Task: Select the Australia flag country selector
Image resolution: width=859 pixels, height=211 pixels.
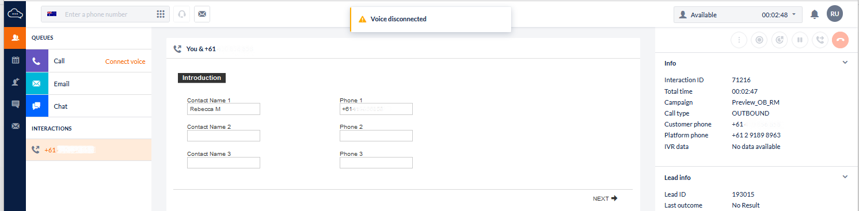Action: (52, 14)
